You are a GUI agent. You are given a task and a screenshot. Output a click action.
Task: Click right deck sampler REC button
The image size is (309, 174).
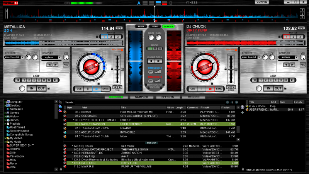click(303, 65)
